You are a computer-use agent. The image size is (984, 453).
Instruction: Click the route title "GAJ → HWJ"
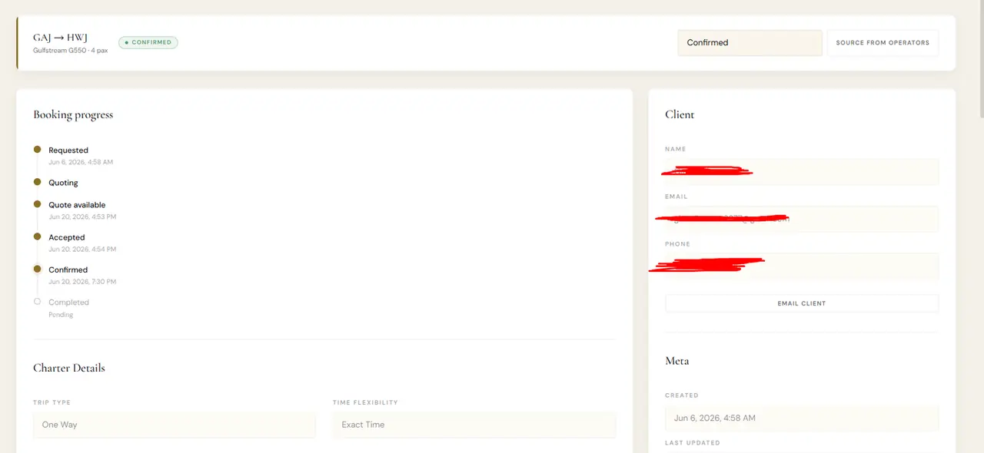[x=59, y=37]
